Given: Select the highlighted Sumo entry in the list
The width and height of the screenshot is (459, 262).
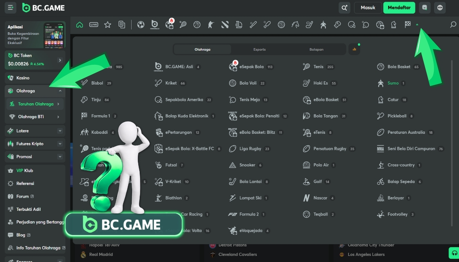Looking at the screenshot, I should click(391, 83).
